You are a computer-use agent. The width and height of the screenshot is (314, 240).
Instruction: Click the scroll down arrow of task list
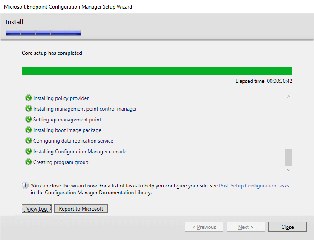tap(288, 170)
